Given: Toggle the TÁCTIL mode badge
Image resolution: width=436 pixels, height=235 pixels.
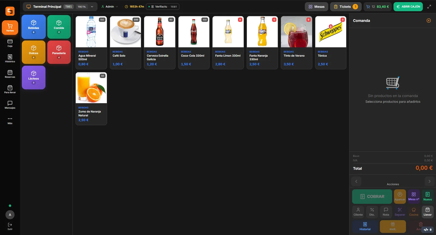Looking at the screenshot, I should [x=82, y=7].
